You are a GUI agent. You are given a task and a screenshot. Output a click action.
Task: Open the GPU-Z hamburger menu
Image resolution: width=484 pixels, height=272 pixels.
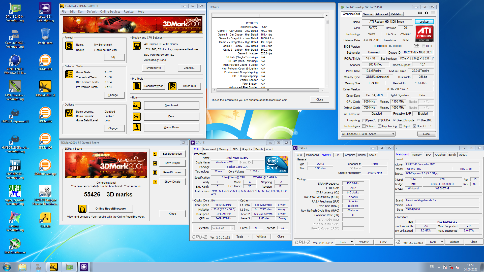click(x=433, y=13)
